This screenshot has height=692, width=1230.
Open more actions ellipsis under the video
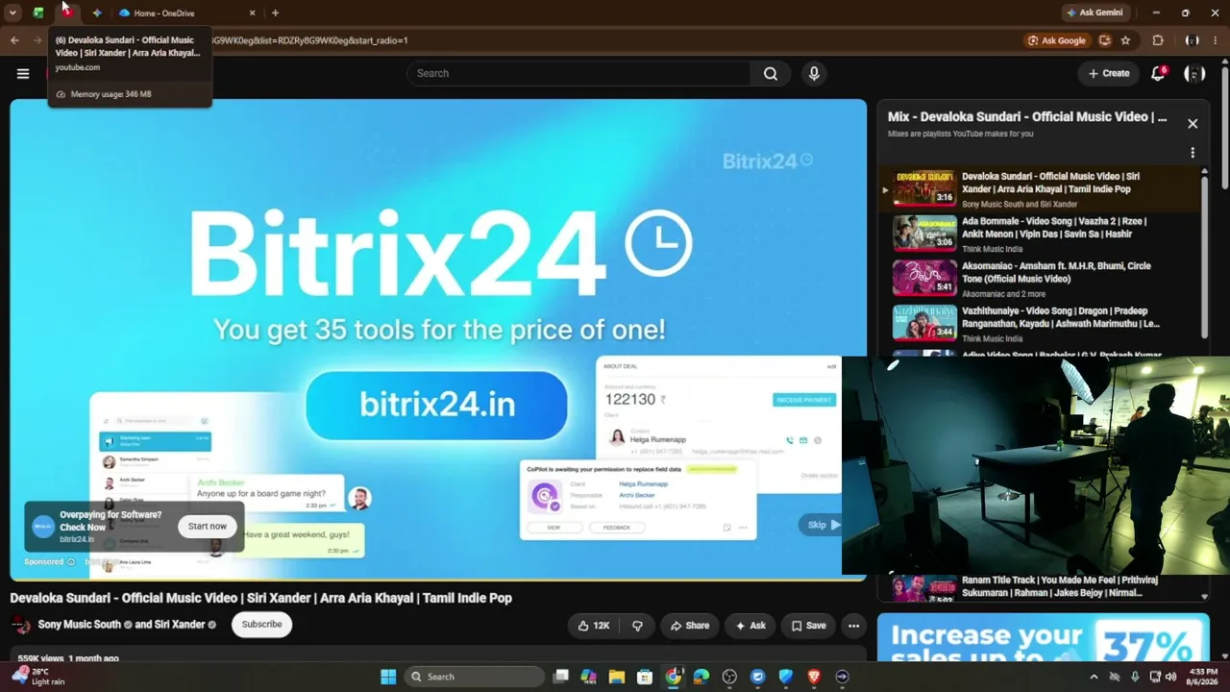pos(853,625)
